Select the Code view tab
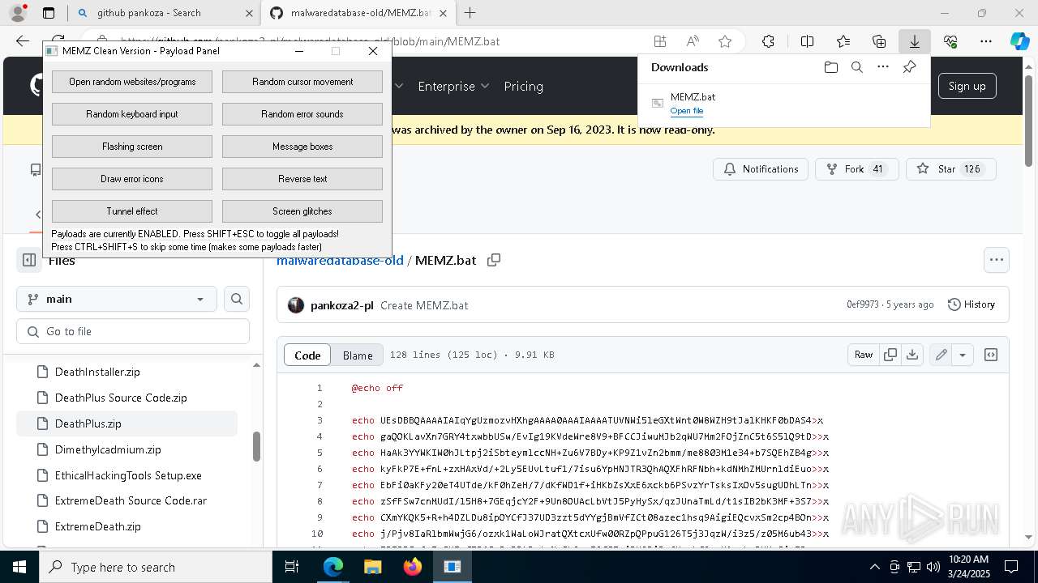 point(307,355)
